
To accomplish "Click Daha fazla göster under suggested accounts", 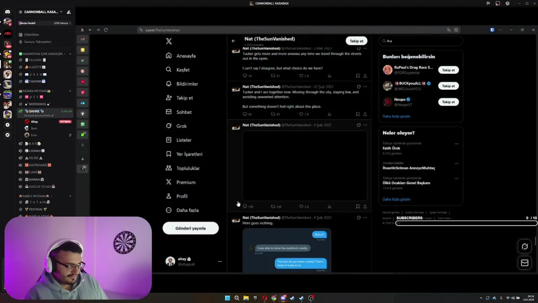I will click(396, 116).
